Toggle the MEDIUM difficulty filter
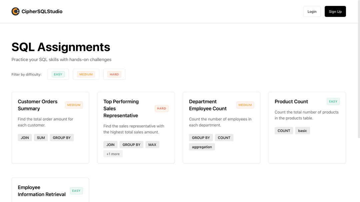Viewport: 360px width, 202px height. tap(86, 74)
